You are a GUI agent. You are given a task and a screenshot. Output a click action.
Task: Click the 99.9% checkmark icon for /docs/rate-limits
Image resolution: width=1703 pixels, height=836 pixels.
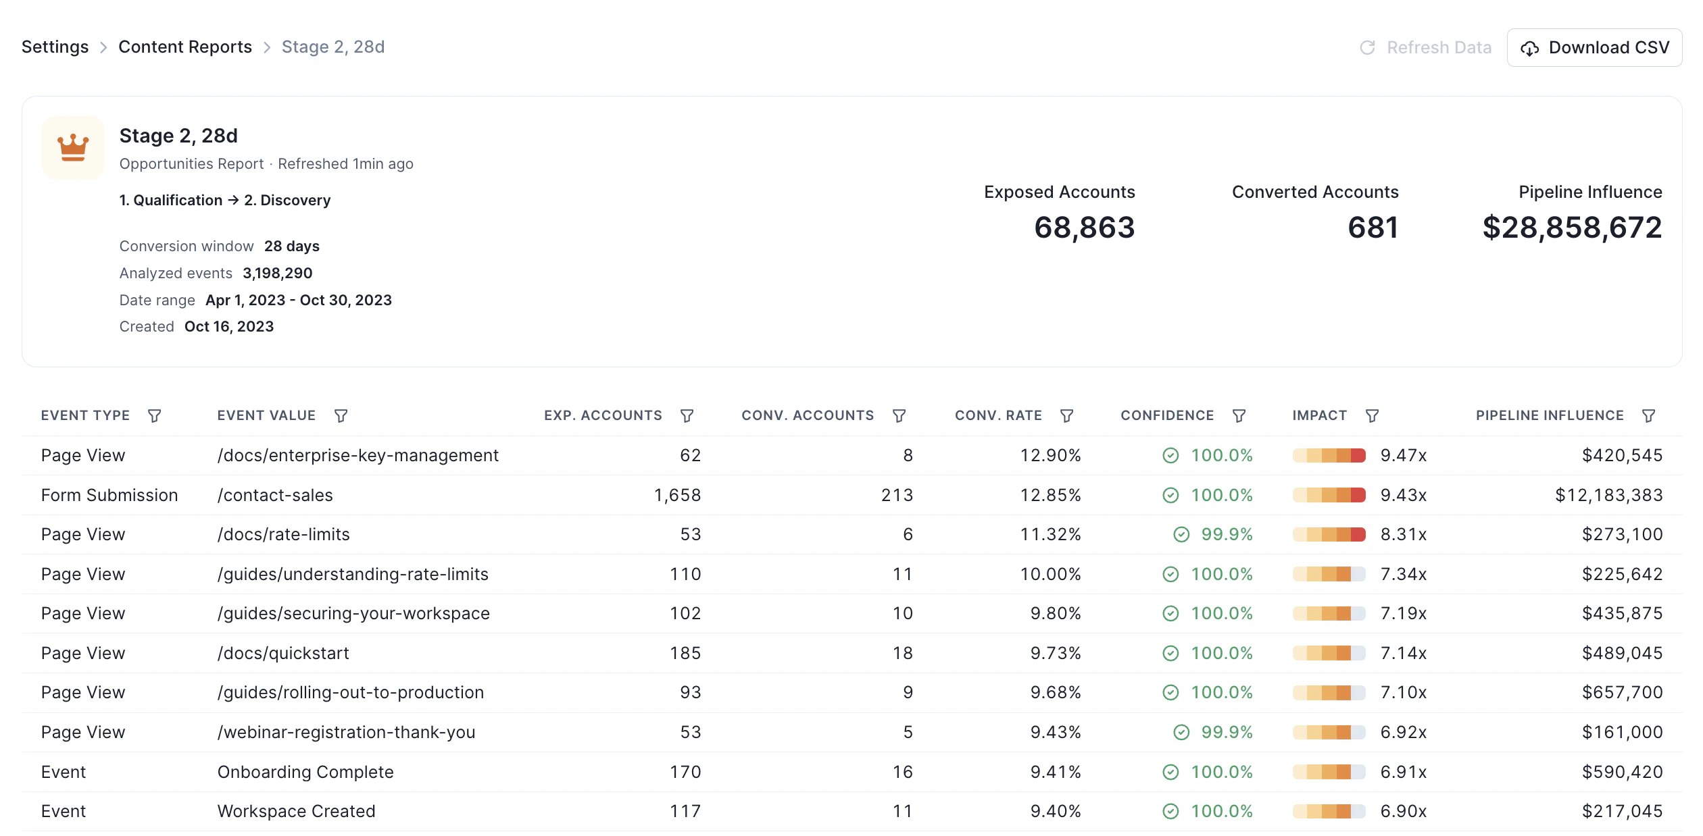click(1181, 534)
